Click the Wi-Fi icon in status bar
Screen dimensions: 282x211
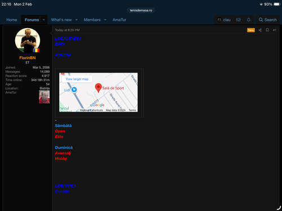[261, 4]
